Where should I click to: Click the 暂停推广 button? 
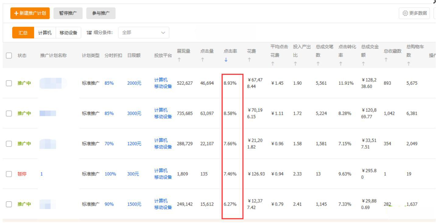(x=68, y=14)
